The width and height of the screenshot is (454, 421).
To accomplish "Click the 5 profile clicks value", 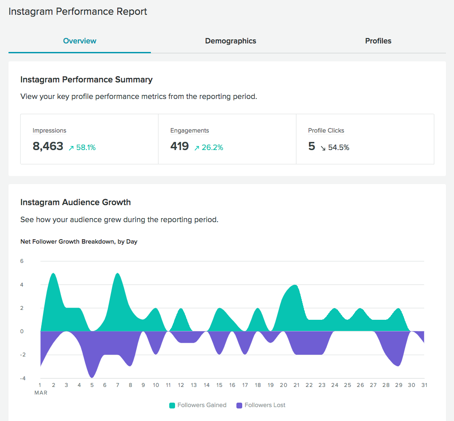I will 312,146.
